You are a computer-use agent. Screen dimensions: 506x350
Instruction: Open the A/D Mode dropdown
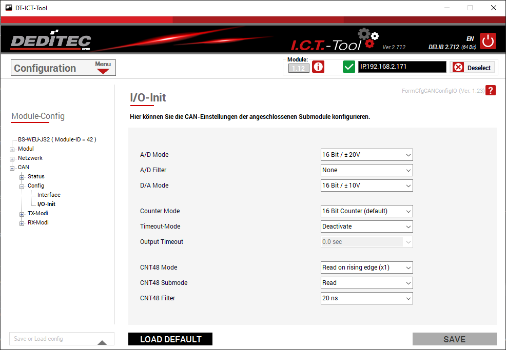click(x=366, y=155)
